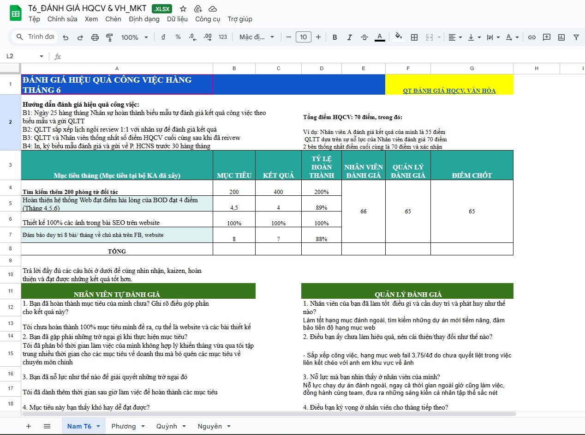Add a comment with toolbar icon

547,37
